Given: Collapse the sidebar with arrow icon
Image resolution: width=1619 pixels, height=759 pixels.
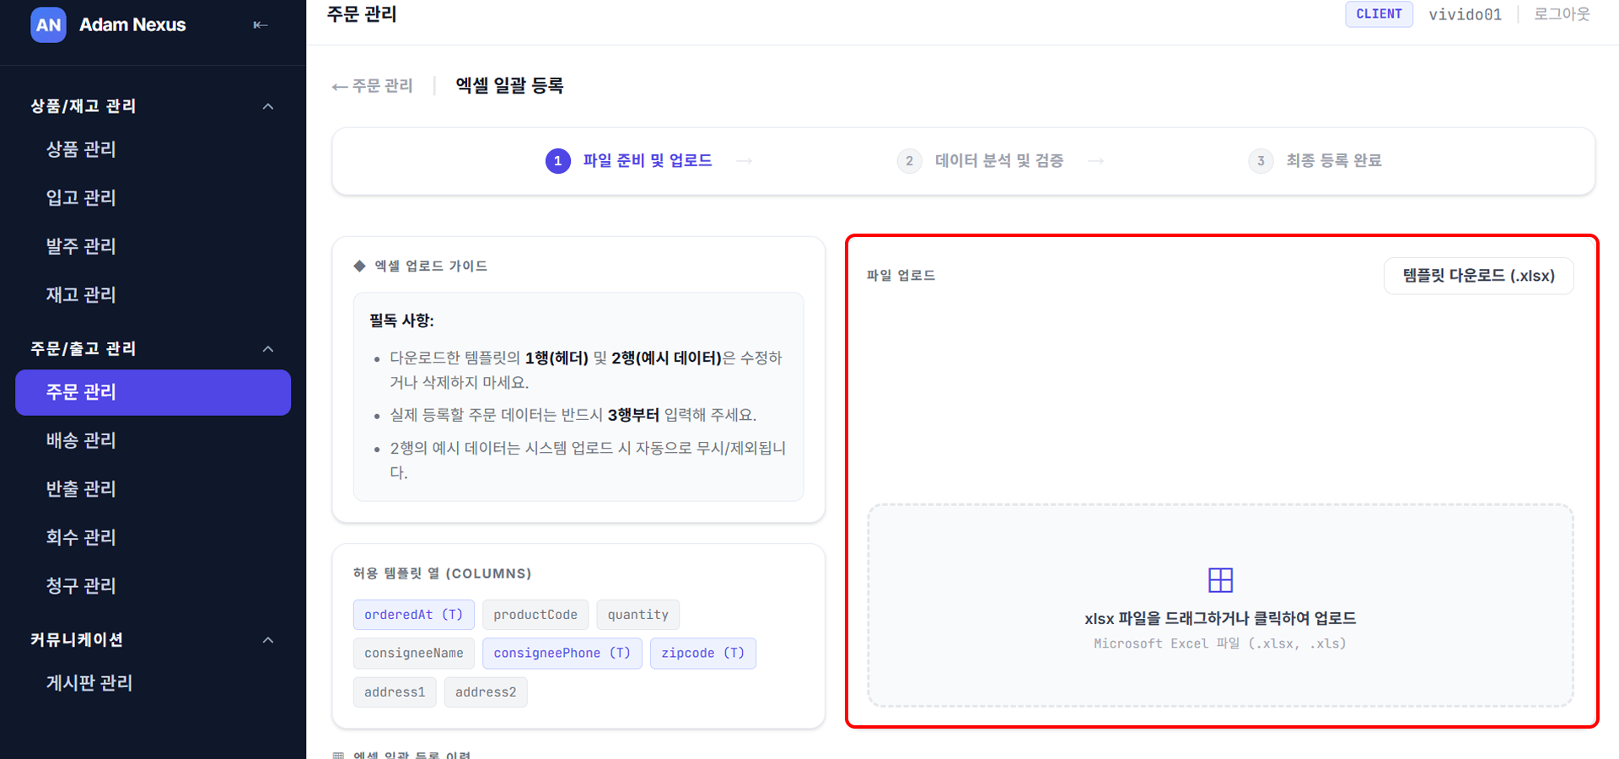Looking at the screenshot, I should coord(261,25).
